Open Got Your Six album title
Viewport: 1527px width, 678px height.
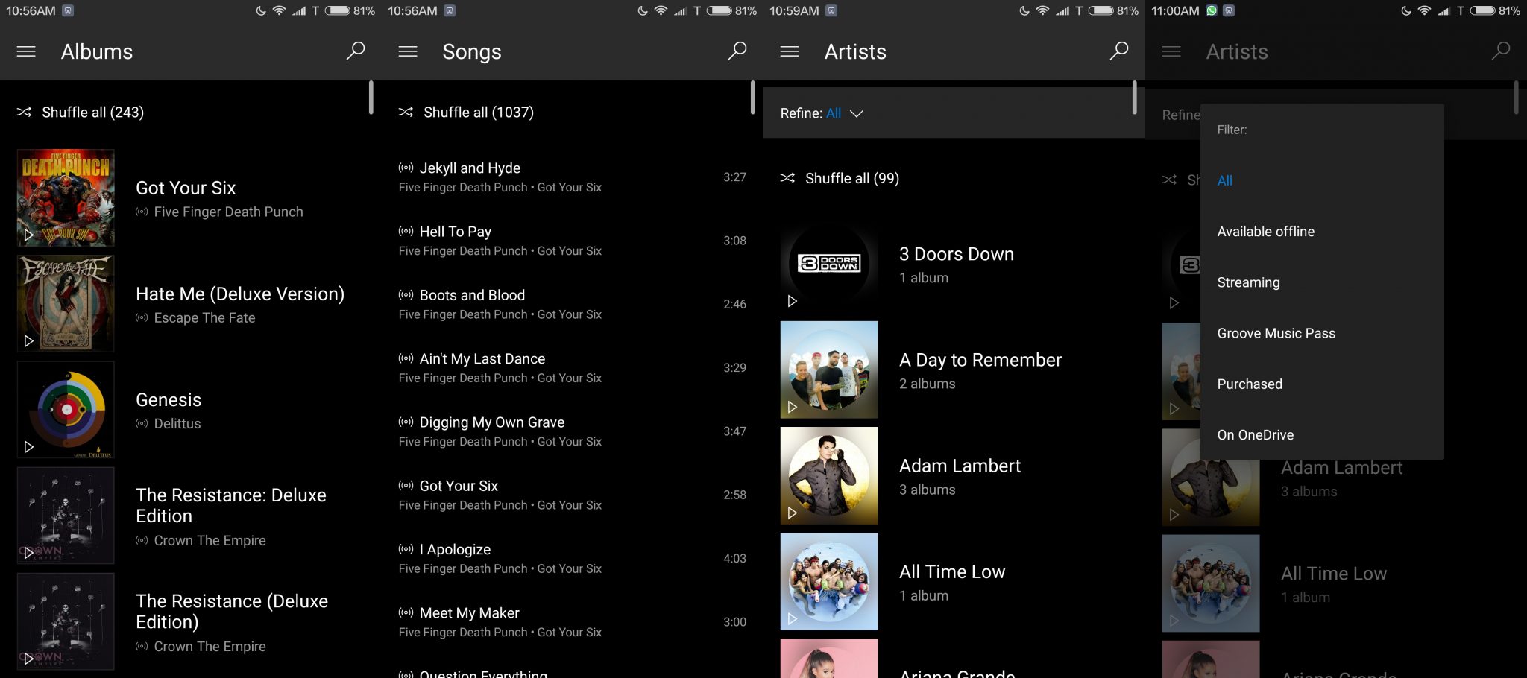pos(186,188)
